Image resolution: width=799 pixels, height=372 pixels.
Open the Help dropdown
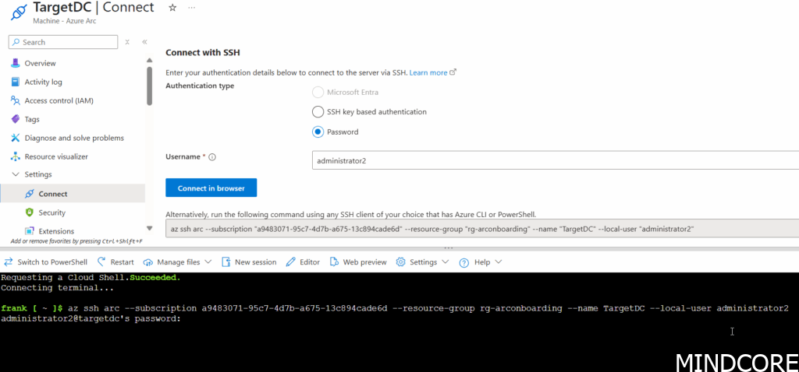[x=481, y=262]
